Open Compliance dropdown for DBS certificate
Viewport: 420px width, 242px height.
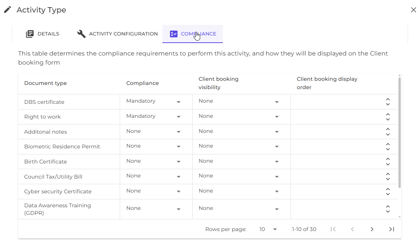coord(153,102)
